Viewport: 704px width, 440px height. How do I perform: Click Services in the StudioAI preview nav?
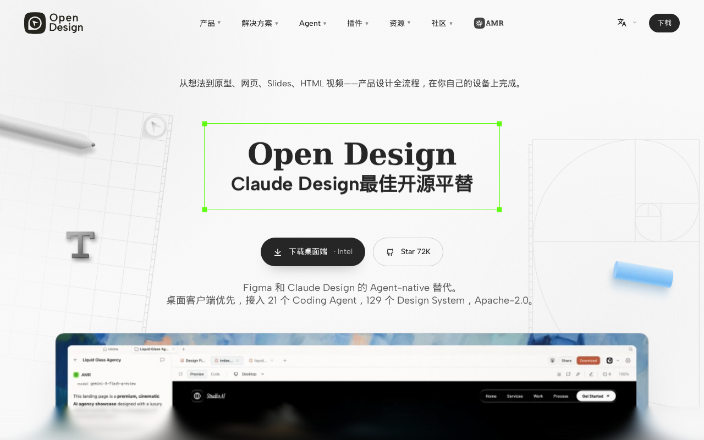(515, 396)
